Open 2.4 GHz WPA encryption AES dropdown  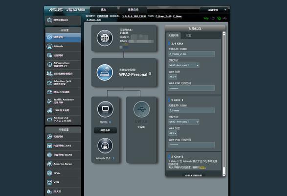(x=173, y=77)
